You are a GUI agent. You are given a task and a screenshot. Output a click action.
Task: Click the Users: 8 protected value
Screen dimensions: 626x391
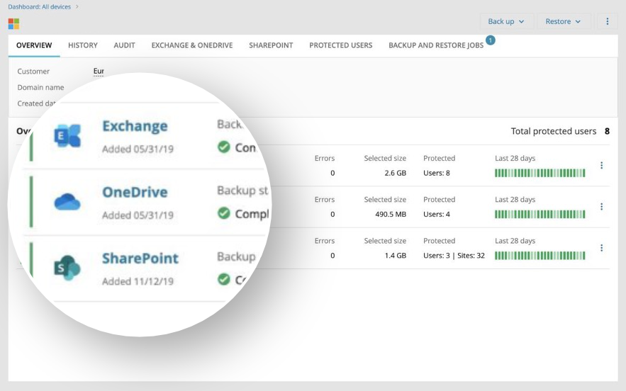[437, 173]
